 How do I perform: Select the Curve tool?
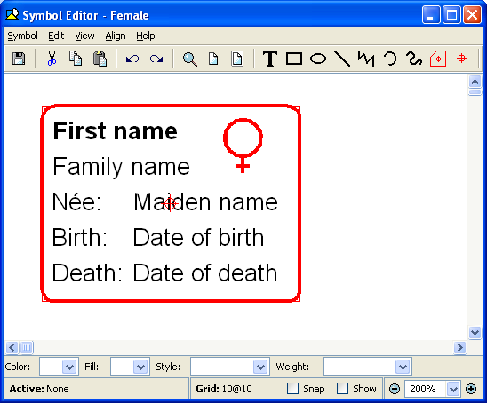[x=414, y=59]
